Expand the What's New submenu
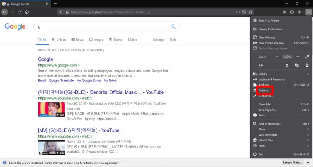 281,140
